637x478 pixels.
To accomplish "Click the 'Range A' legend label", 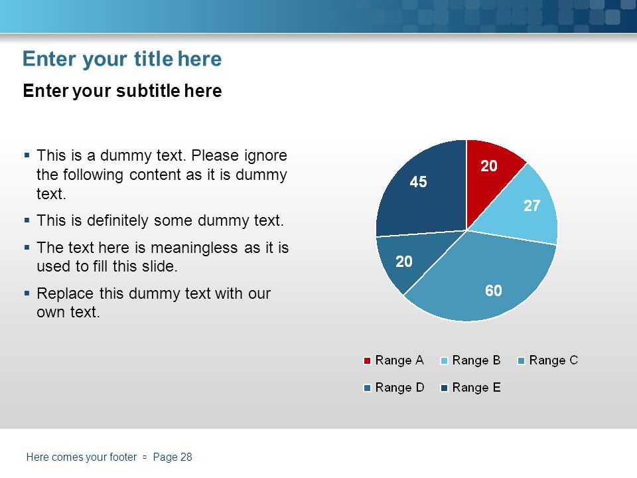I will tap(399, 360).
